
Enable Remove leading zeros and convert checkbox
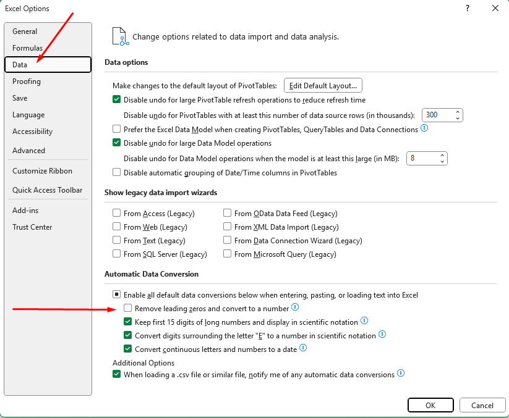click(x=128, y=308)
